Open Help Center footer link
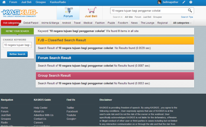Viewport: 206px width, 127px height. tap(41, 108)
